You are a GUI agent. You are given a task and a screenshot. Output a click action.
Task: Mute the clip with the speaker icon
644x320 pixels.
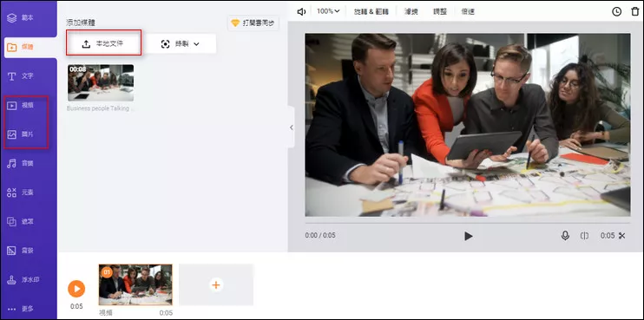pos(301,12)
